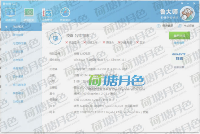Select the 硬件检测 hardware detection icon

point(29,13)
